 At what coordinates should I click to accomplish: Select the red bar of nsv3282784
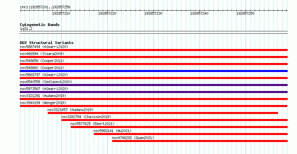(x=175, y=120)
